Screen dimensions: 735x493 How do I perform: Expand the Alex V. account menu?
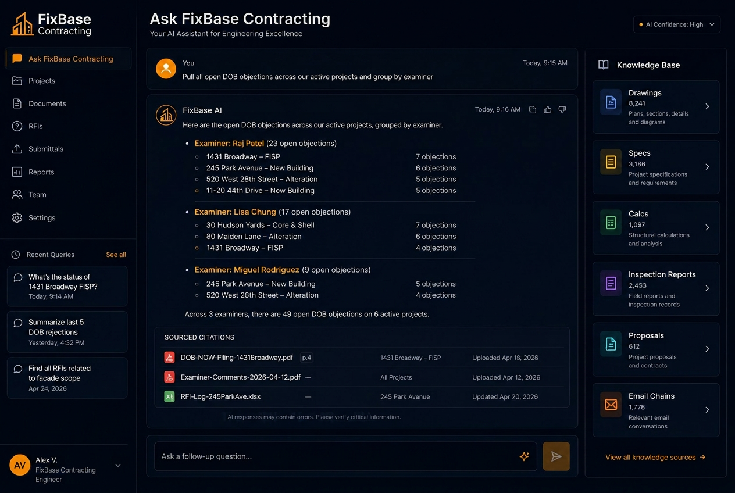pos(118,465)
